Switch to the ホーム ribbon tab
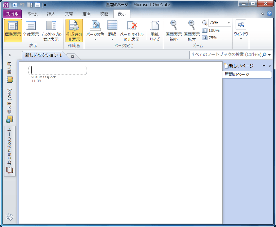The image size is (276, 227). coord(32,14)
